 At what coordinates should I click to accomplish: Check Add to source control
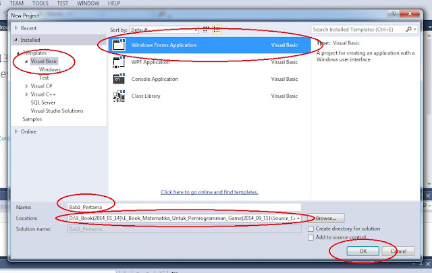point(310,237)
